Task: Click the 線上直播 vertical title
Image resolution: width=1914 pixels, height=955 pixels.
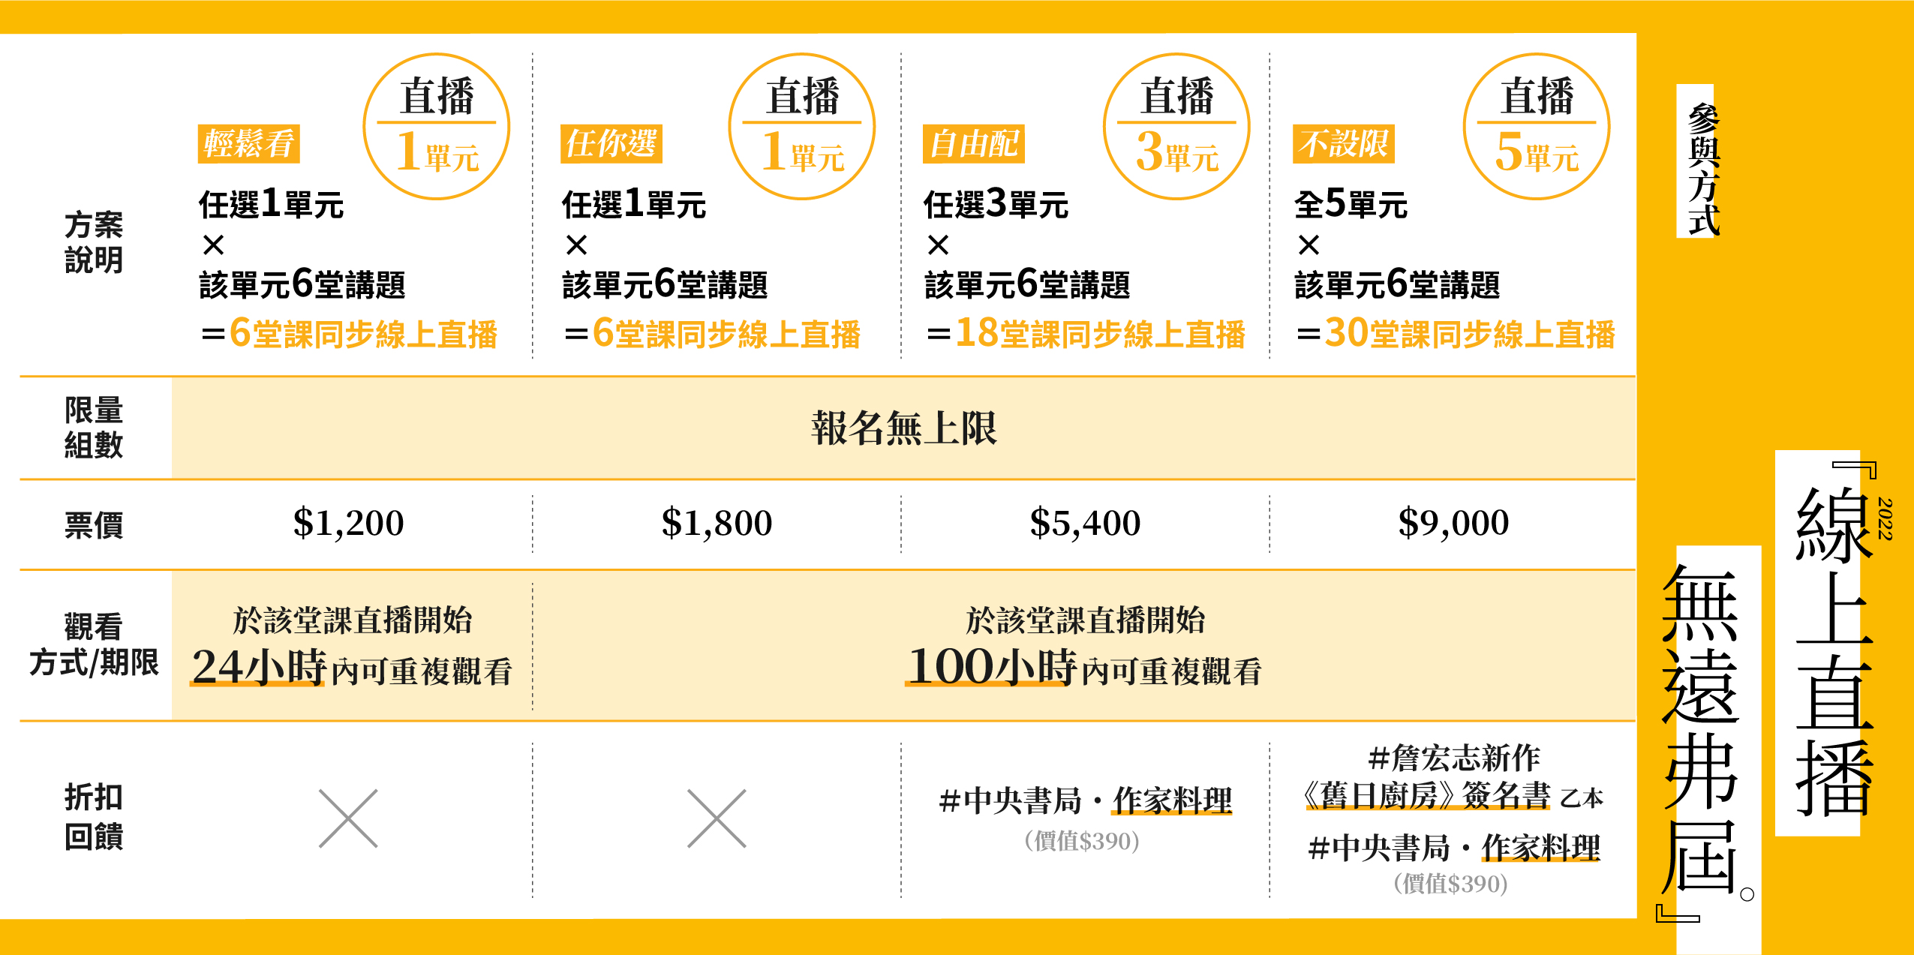Action: [x=1834, y=651]
